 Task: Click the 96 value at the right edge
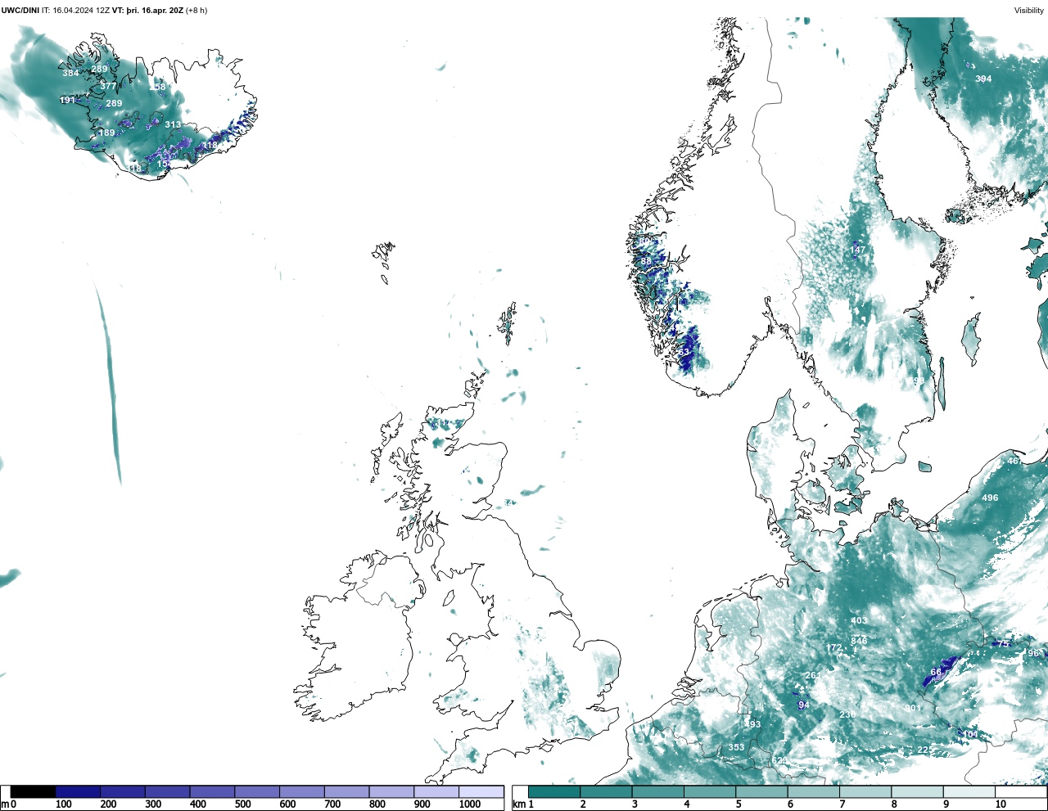[1033, 653]
